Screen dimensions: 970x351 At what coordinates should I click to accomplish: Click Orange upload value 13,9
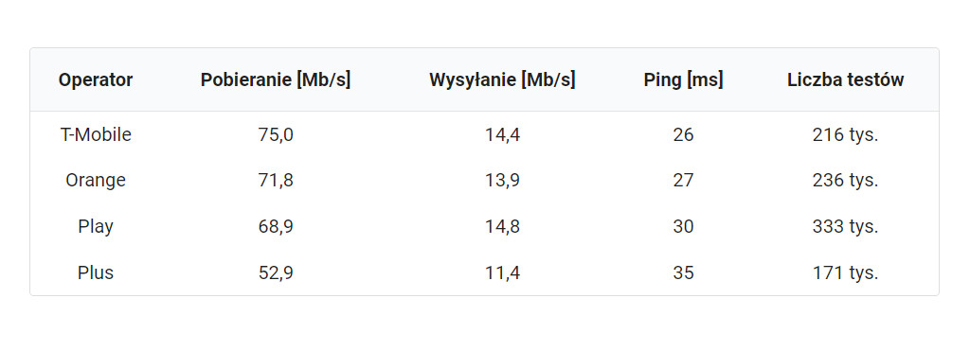click(x=502, y=181)
